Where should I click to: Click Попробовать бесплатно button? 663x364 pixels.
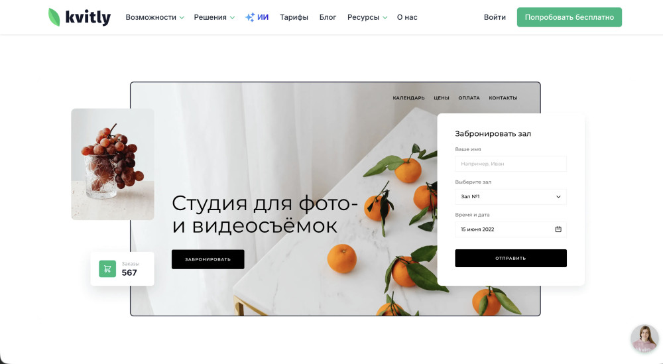(x=569, y=17)
